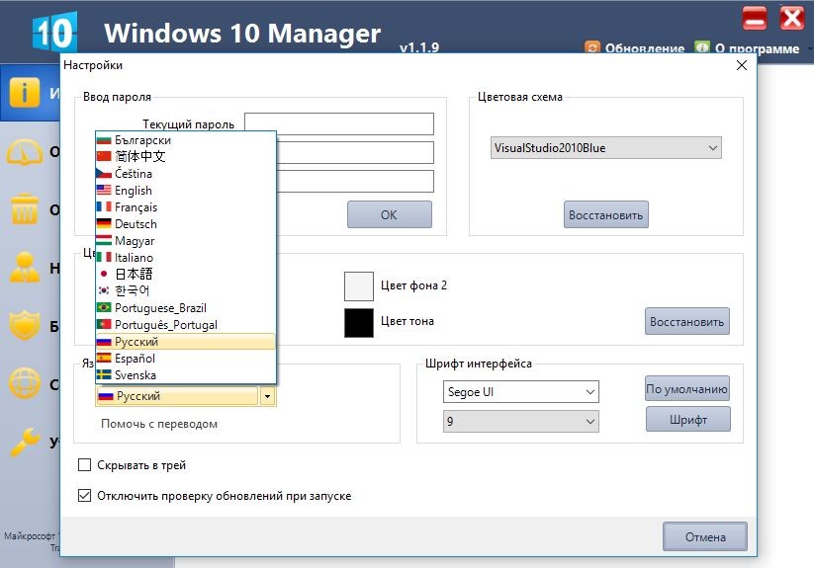The image size is (814, 568).
Task: Click the orange Обновление update icon
Action: coord(592,47)
